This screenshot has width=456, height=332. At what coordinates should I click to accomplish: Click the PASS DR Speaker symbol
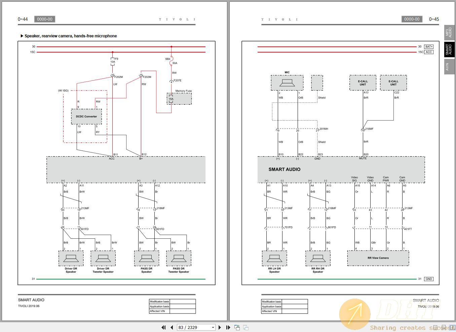click(147, 258)
